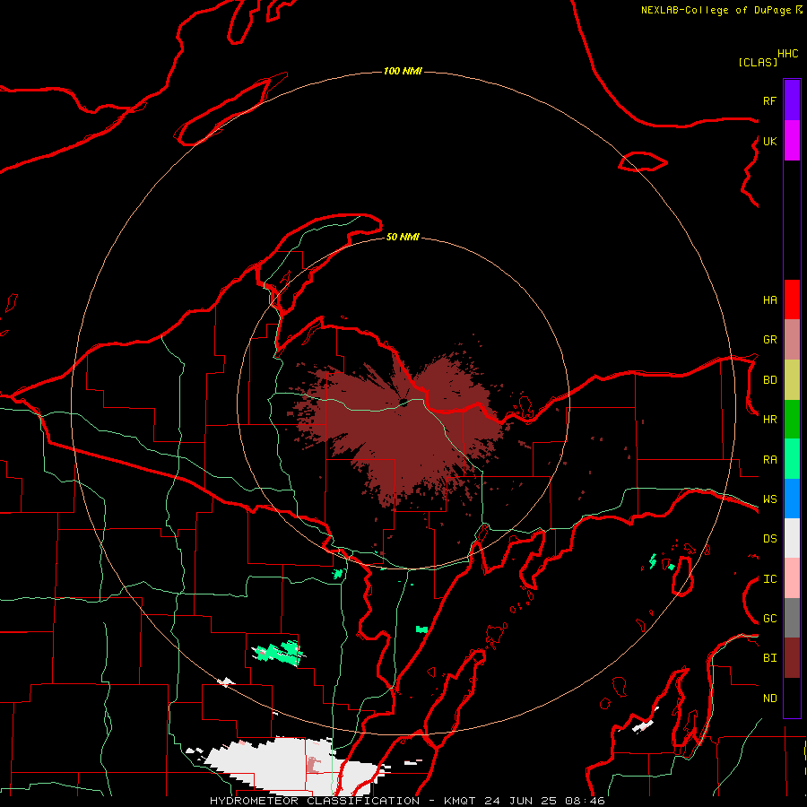Click the WS blue legend swatch

pyautogui.click(x=792, y=499)
